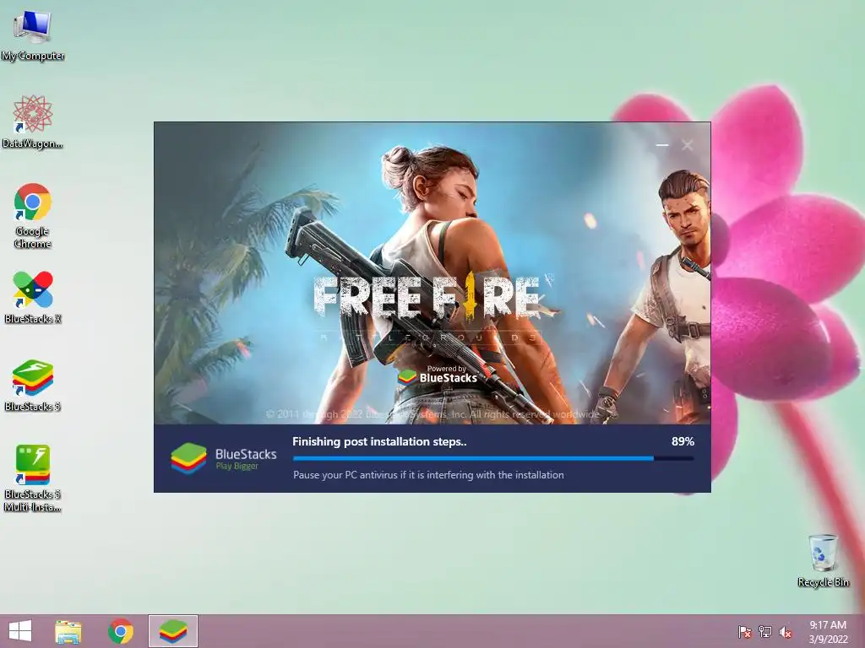Click the 'Powered by BlueStacks' logo
This screenshot has width=865, height=648.
[x=438, y=375]
